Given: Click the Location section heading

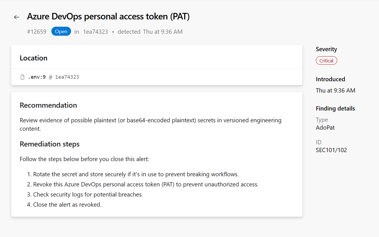Looking at the screenshot, I should (33, 58).
